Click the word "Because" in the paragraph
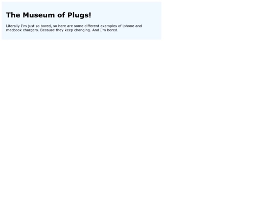Image resolution: width=276 pixels, height=207 pixels. (48, 30)
